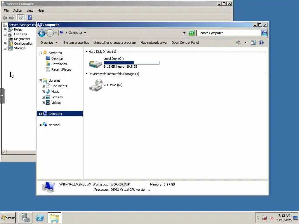Screen dimensions: 299x224
Task: Select Recent Places in navigation pane
Action: point(61,69)
